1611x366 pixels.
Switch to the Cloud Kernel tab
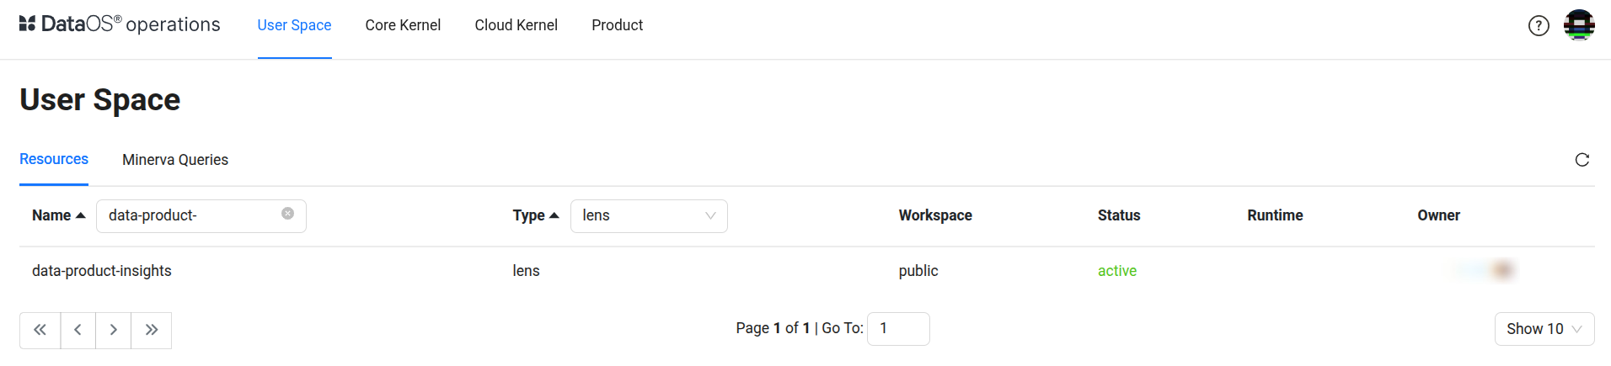click(x=516, y=25)
